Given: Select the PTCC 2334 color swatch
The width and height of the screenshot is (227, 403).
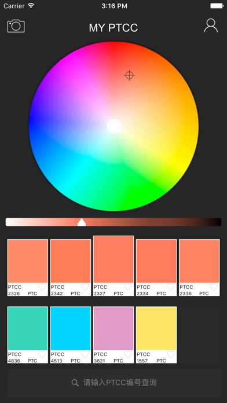Looking at the screenshot, I should point(156,261).
